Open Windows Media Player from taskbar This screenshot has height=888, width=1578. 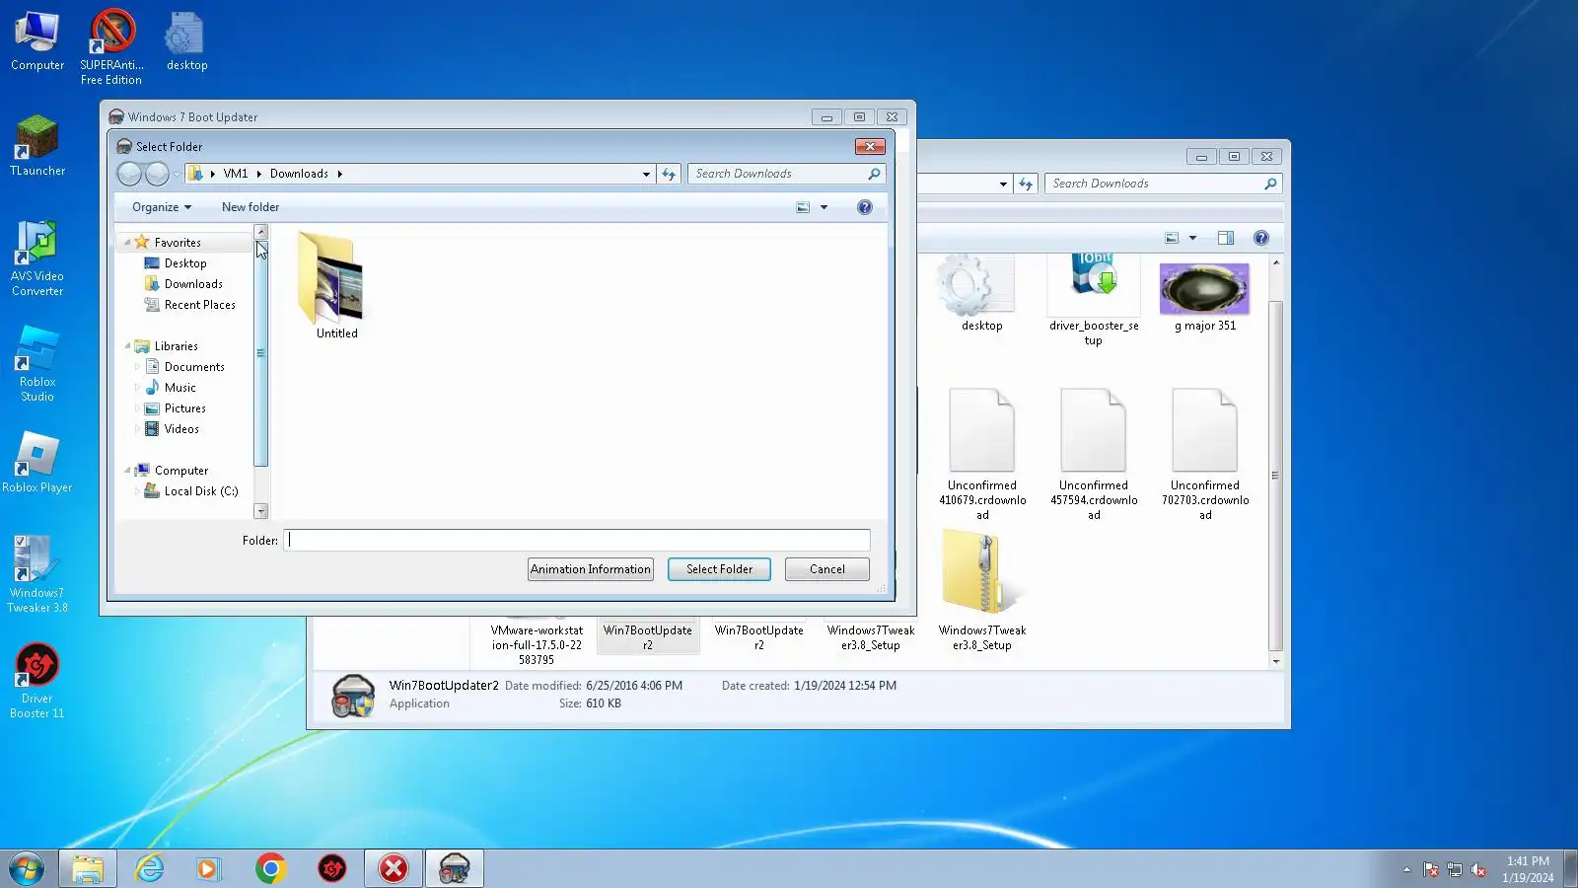[x=208, y=868]
